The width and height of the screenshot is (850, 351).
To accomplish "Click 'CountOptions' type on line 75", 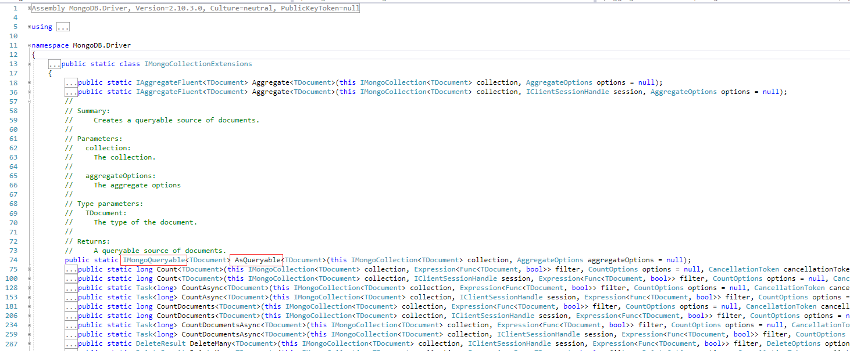I will (x=613, y=269).
